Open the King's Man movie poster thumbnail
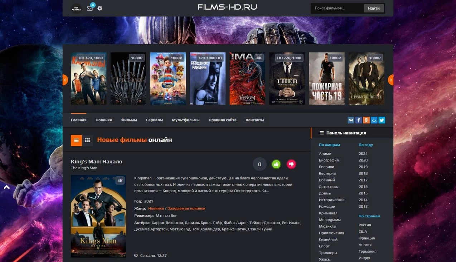This screenshot has width=456, height=262. (x=98, y=216)
